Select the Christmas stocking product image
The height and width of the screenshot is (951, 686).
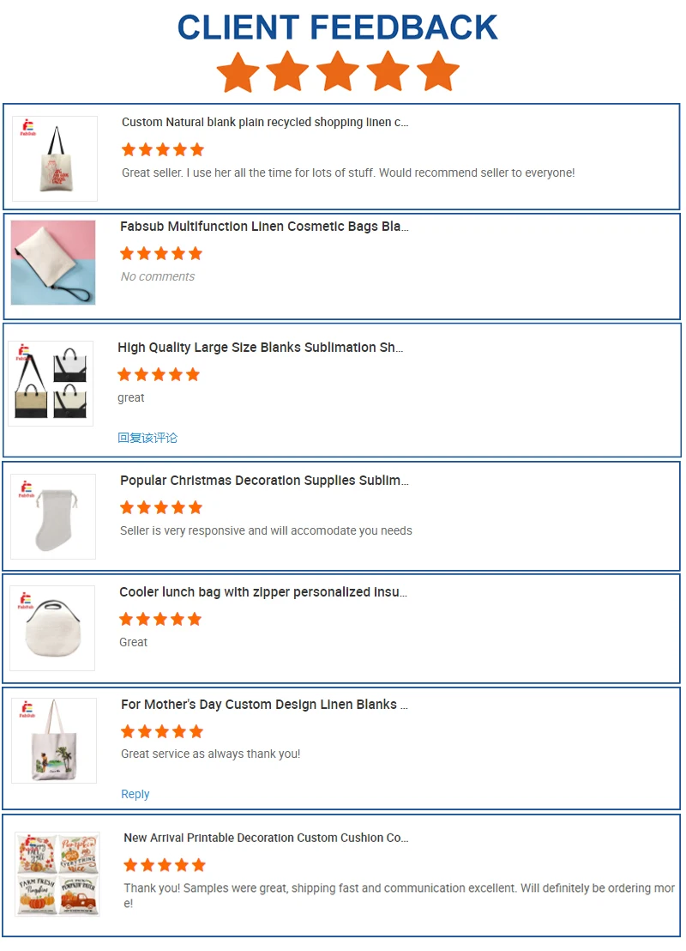pos(53,516)
